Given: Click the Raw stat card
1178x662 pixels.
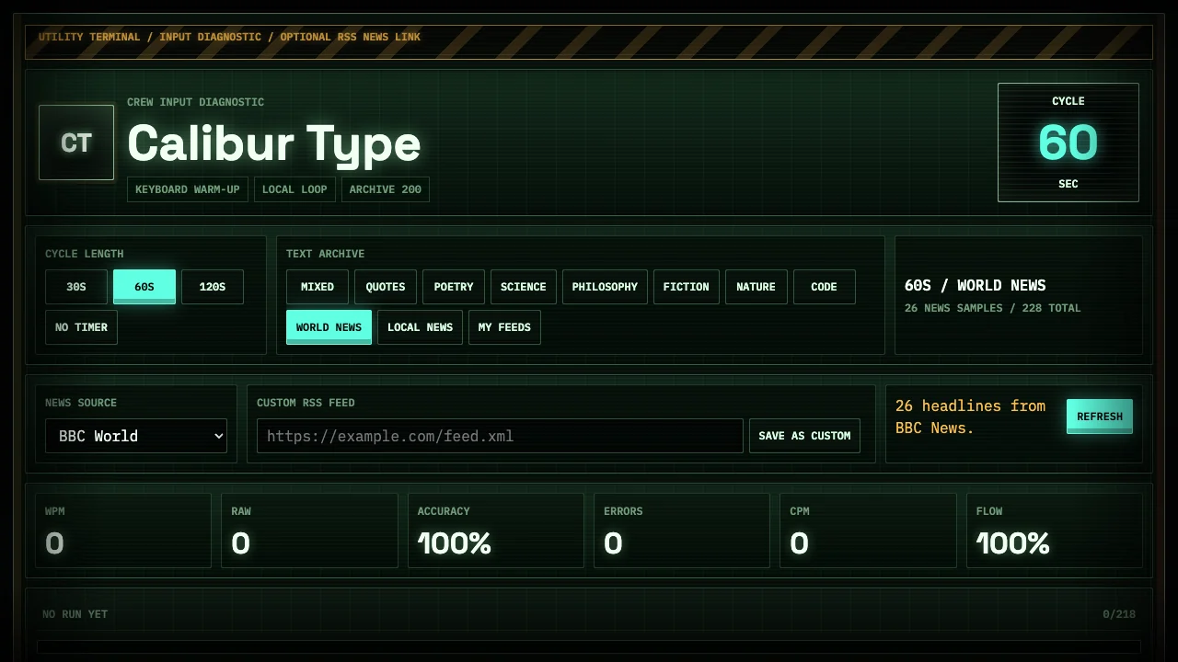Looking at the screenshot, I should (309, 531).
